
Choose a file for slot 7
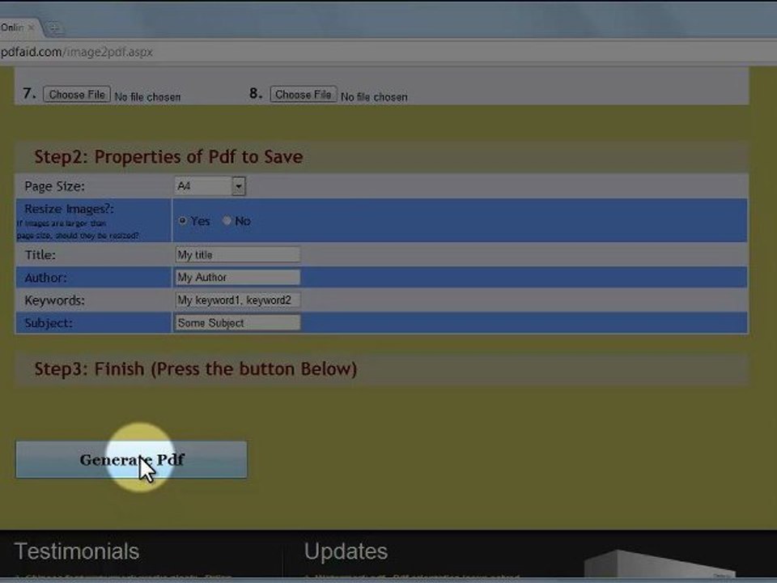tap(77, 94)
